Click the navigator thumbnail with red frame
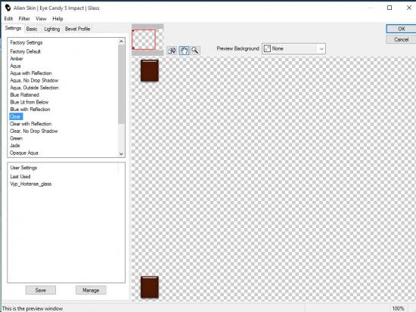The height and width of the screenshot is (312, 416). (x=147, y=40)
